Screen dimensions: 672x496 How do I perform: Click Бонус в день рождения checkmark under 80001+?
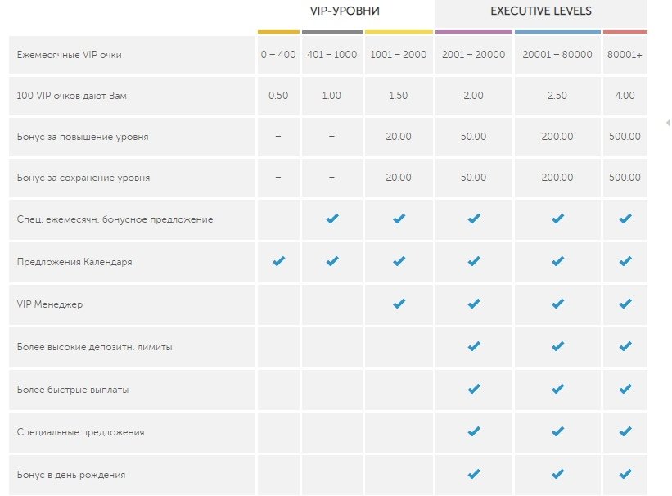pos(625,474)
